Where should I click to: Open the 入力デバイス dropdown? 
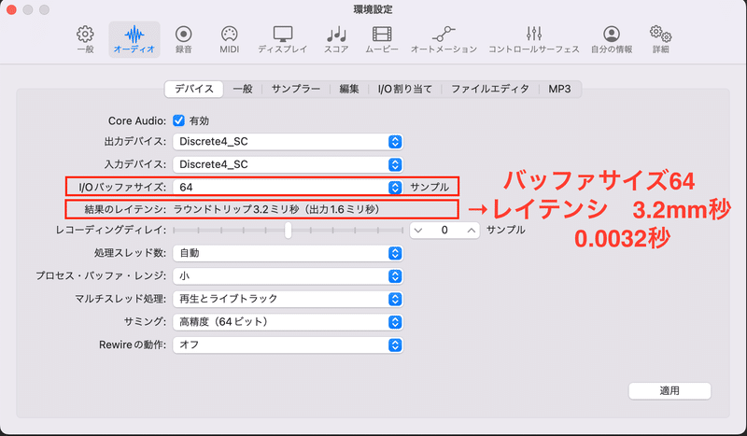click(x=288, y=164)
